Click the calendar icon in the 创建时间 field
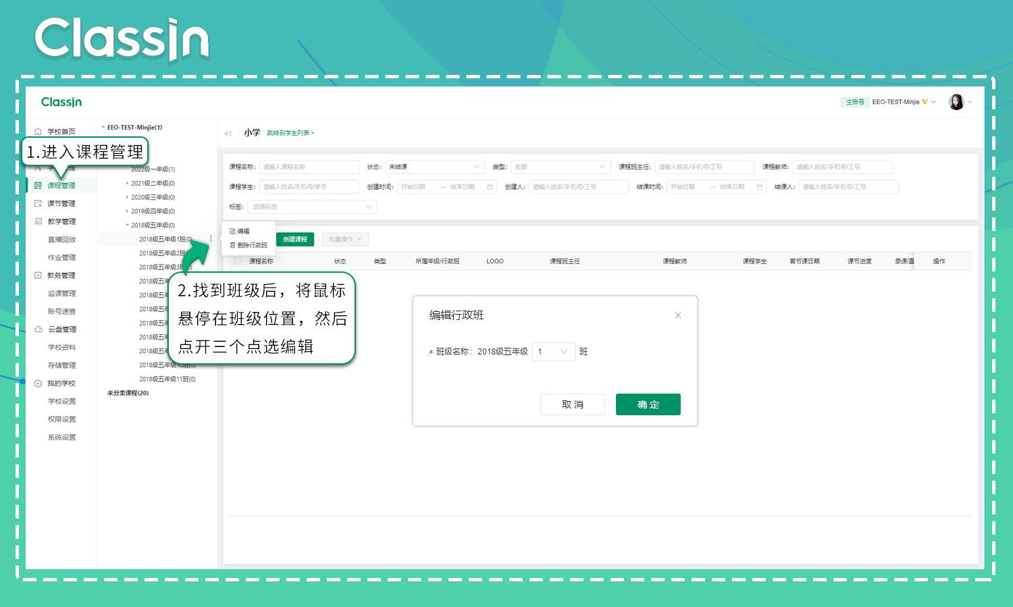The image size is (1013, 607). point(490,187)
